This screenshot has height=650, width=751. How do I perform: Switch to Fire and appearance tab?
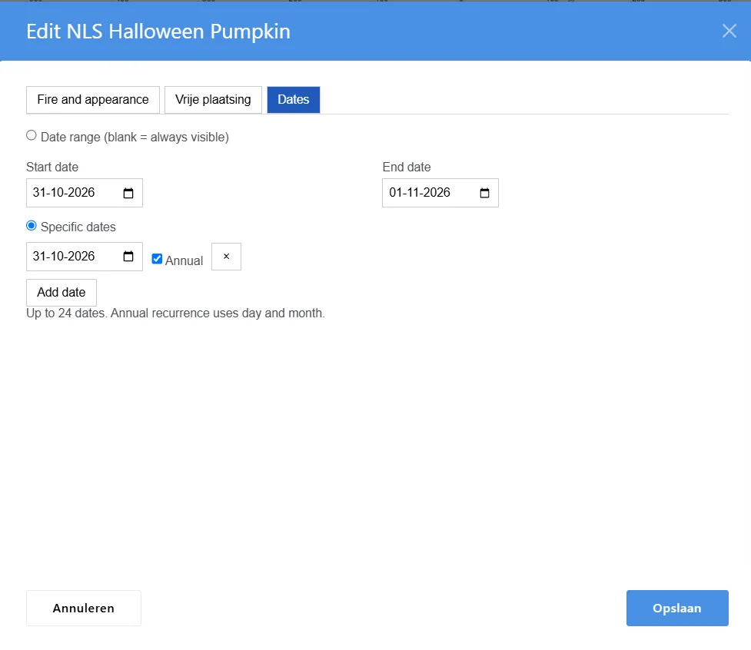point(93,100)
